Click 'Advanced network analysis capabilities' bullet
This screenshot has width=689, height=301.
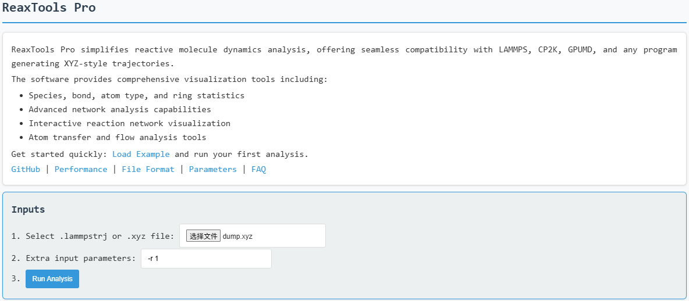119,109
